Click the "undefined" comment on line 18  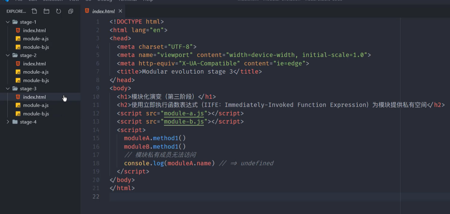257,163
